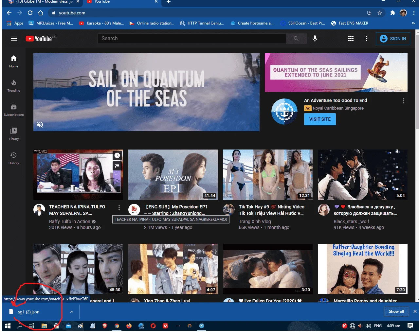
Task: Open action menu for Raffy Tulfo video
Action: click(x=119, y=208)
